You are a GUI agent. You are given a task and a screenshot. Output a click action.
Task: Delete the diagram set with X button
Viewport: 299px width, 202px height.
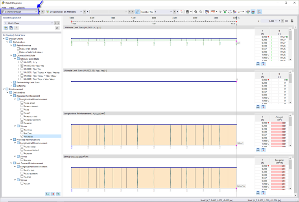pos(57,28)
